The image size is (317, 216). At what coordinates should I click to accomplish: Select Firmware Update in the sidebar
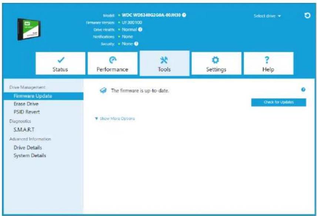[x=43, y=96]
